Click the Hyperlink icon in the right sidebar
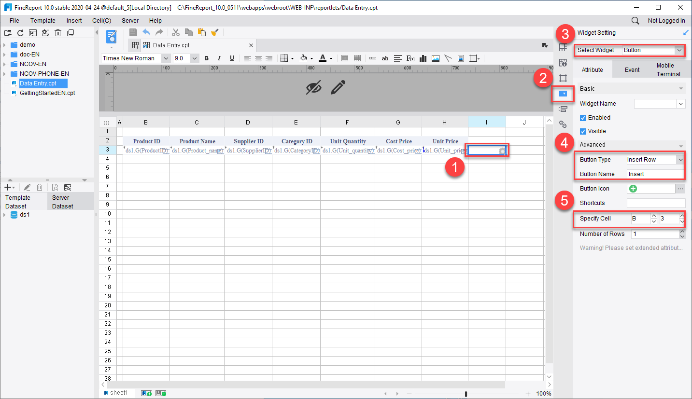This screenshot has width=692, height=399. tap(563, 124)
